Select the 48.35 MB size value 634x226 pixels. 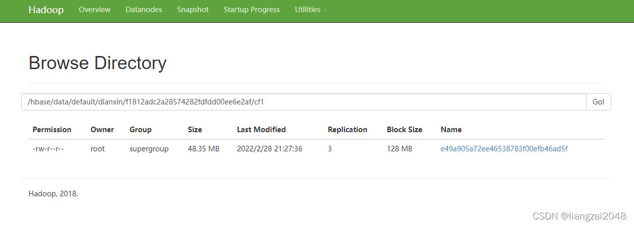point(204,149)
